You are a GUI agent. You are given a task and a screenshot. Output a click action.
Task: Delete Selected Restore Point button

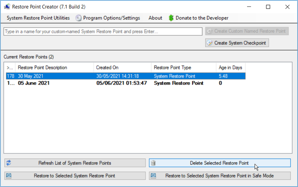pos(220,163)
